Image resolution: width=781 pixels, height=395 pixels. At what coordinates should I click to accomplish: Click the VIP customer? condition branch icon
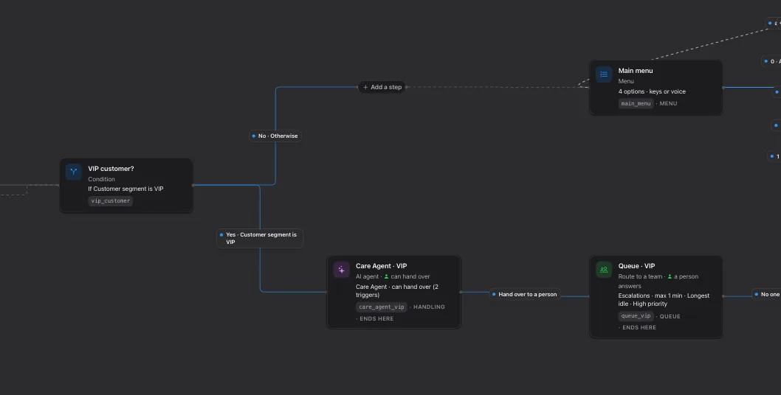pos(74,172)
